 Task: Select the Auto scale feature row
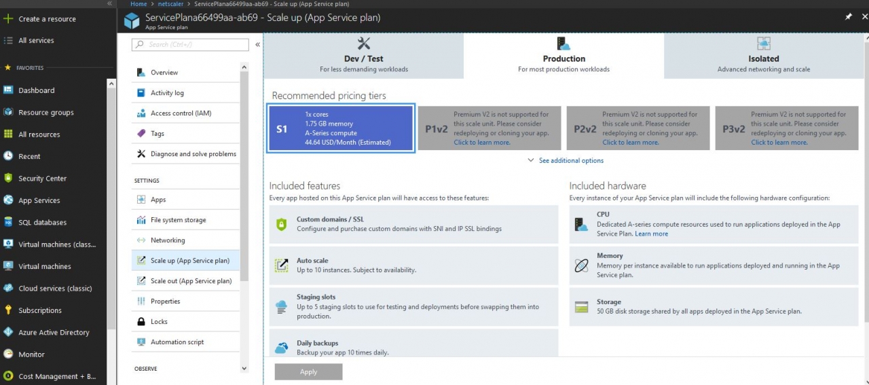413,265
